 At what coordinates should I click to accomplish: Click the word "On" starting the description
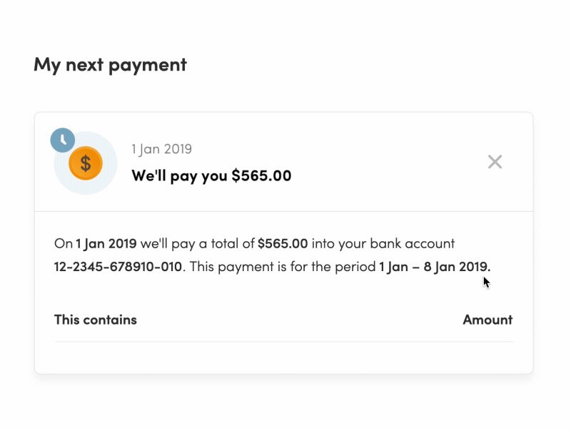click(63, 243)
